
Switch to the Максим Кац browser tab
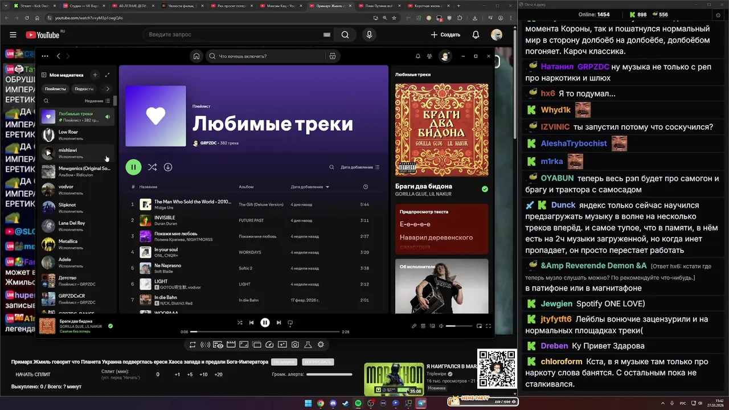[x=282, y=6]
